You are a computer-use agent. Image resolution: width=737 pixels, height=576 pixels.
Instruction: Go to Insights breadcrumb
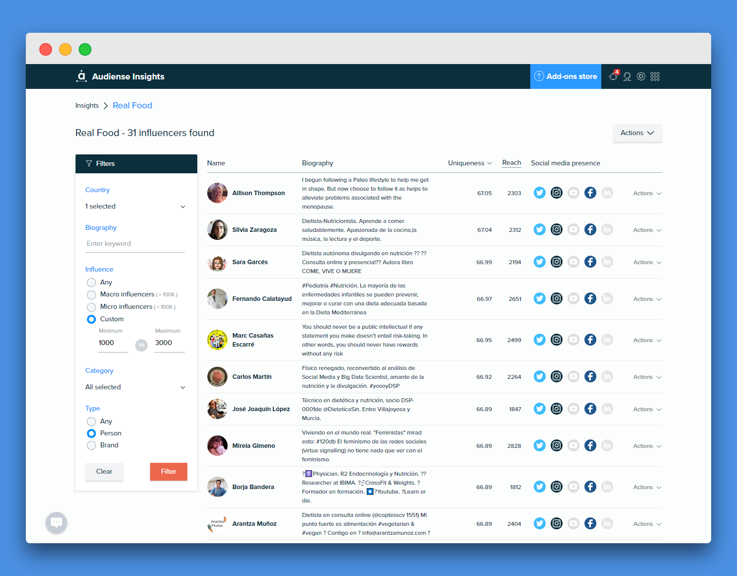[87, 105]
